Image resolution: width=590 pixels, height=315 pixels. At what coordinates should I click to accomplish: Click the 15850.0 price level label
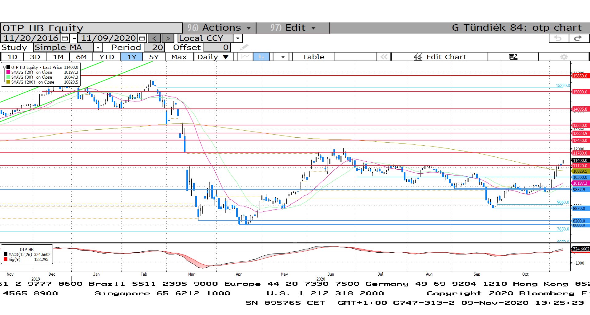(x=580, y=76)
